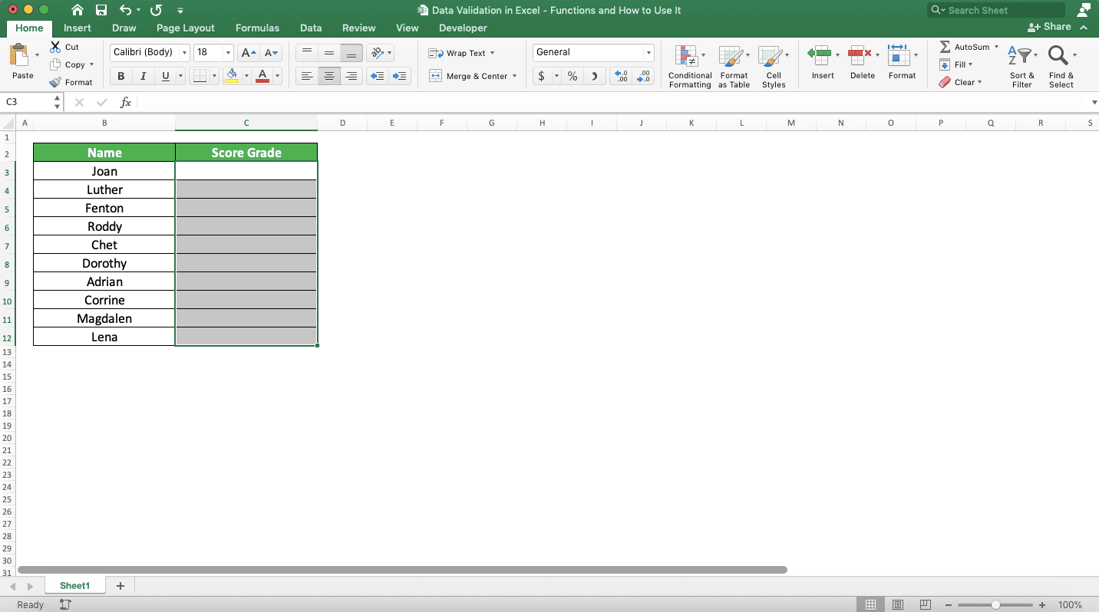Add a new sheet with the plus button
1099x612 pixels.
pyautogui.click(x=120, y=586)
